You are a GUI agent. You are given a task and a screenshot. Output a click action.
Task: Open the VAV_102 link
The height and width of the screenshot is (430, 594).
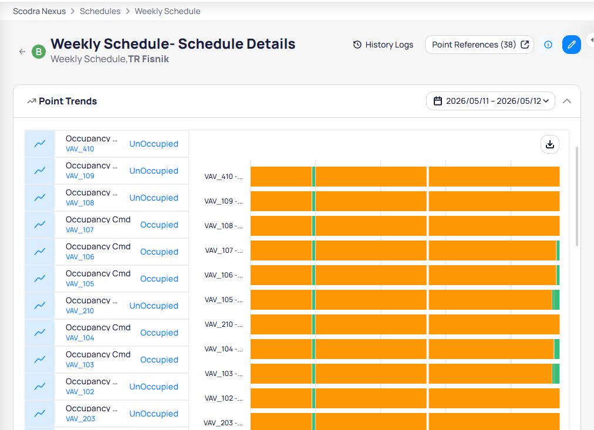(80, 392)
